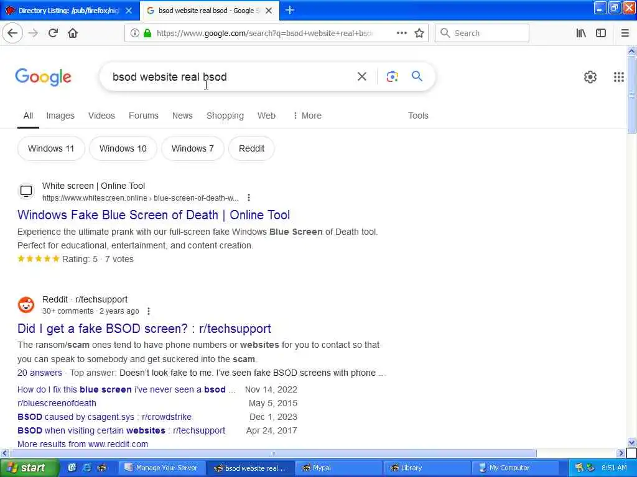Bookmark this page with the star
The image size is (637, 477).
(x=419, y=33)
